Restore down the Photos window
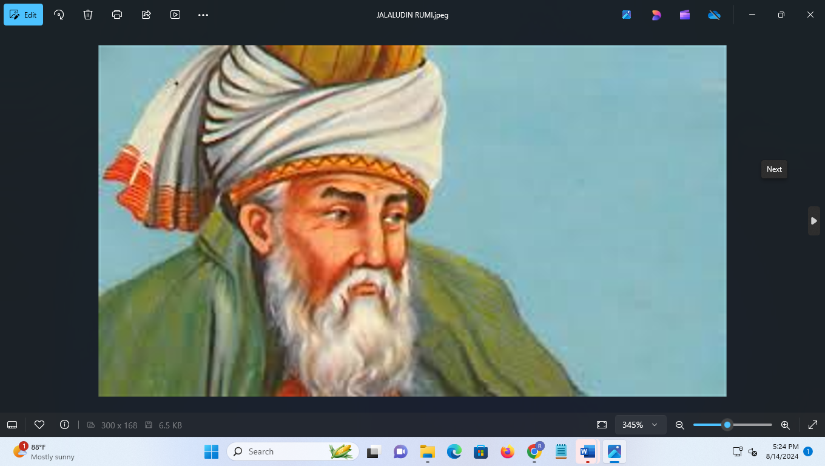This screenshot has height=466, width=825. [x=781, y=15]
